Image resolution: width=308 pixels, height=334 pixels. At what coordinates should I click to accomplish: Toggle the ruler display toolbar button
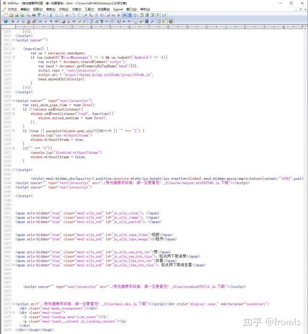(x=124, y=15)
